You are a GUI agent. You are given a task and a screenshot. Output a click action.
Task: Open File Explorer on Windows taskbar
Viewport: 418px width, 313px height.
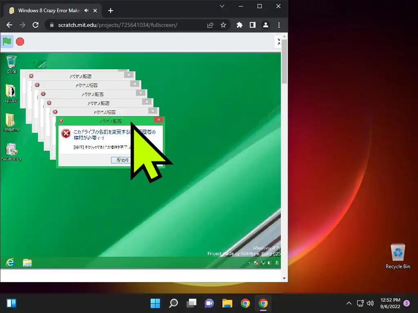[x=227, y=303]
